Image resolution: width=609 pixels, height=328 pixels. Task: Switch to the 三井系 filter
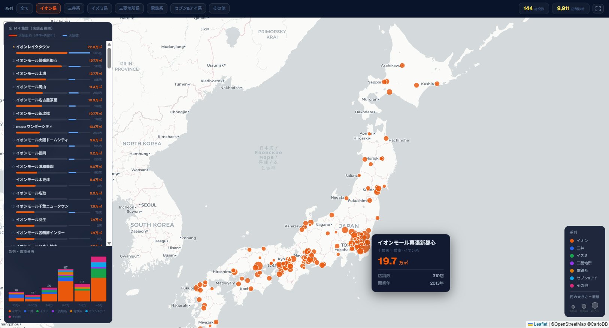[74, 8]
